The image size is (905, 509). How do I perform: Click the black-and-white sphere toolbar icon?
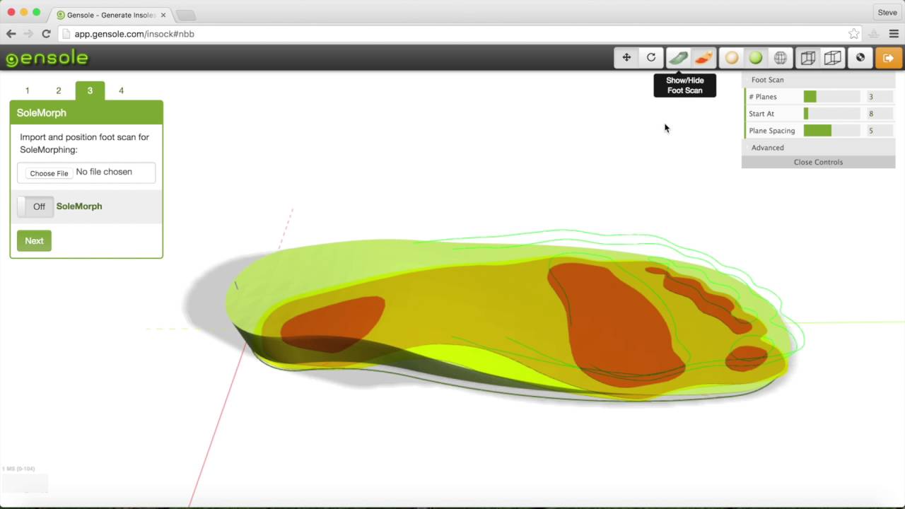[860, 58]
